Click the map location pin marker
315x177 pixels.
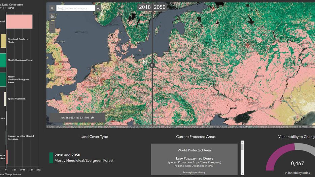pyautogui.click(x=145, y=62)
